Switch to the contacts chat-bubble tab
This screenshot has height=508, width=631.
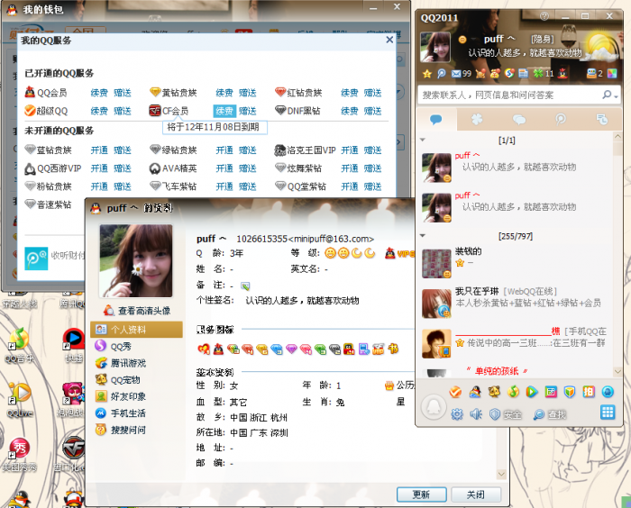(436, 120)
